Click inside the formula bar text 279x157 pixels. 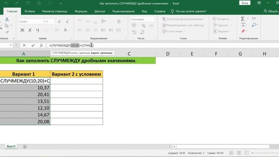(71, 45)
